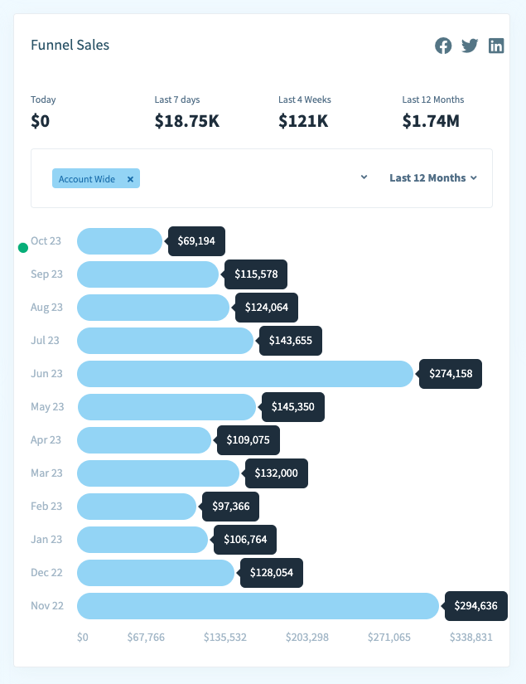The width and height of the screenshot is (526, 684).
Task: Click the Funnel Sales heading
Action: (x=70, y=45)
